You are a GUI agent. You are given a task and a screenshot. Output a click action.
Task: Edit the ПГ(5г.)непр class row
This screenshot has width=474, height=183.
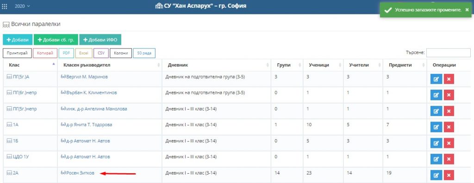(x=436, y=111)
